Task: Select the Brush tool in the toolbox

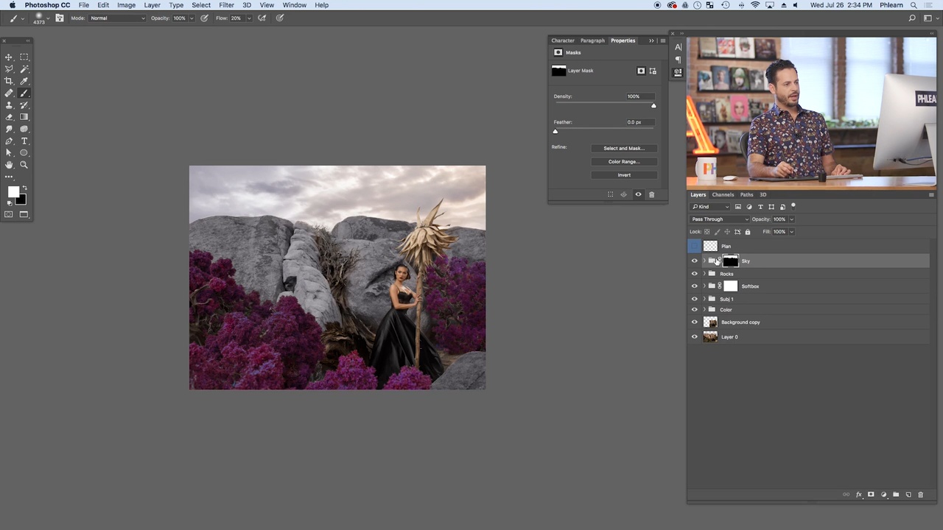Action: (x=24, y=93)
